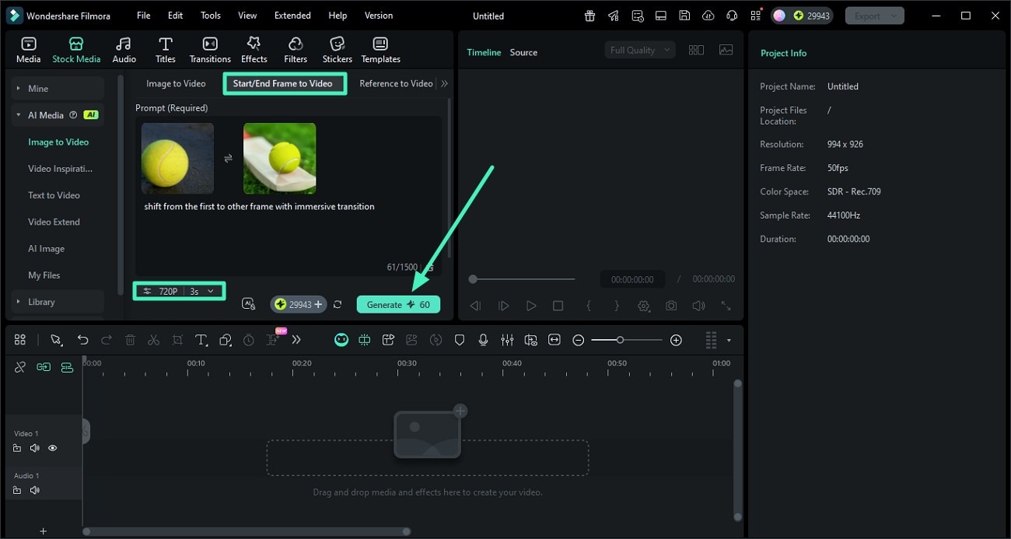The image size is (1011, 539).
Task: Switch to the Source preview tab
Action: (523, 52)
